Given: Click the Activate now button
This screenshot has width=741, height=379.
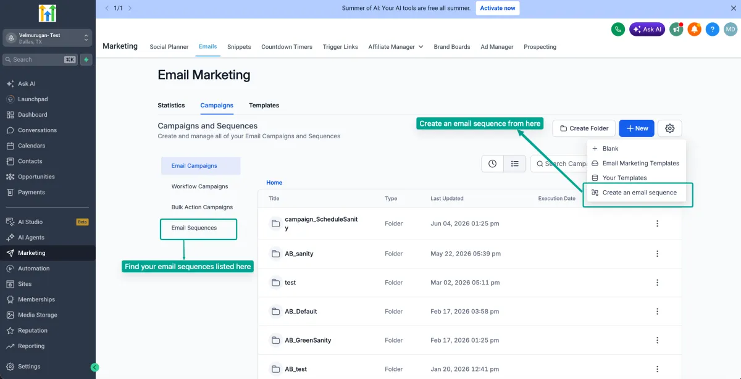Looking at the screenshot, I should [497, 8].
